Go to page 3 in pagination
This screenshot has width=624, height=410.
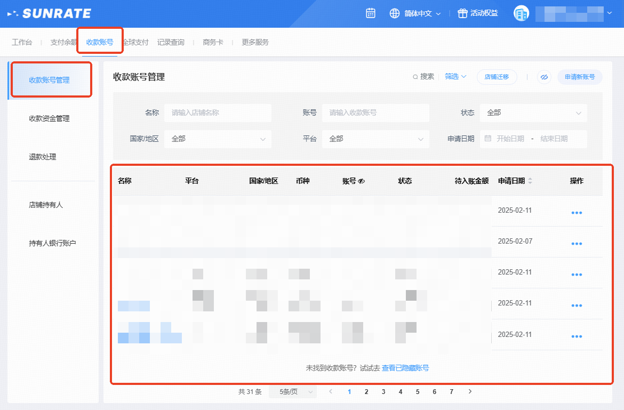click(383, 392)
